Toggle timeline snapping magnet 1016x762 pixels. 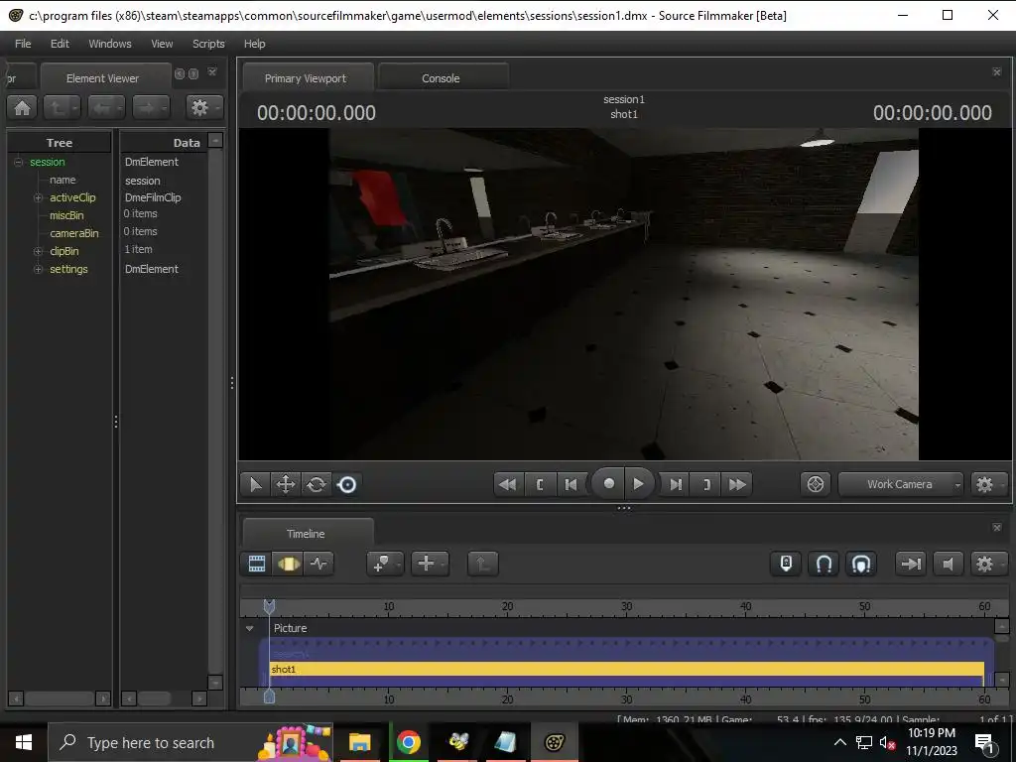click(824, 564)
